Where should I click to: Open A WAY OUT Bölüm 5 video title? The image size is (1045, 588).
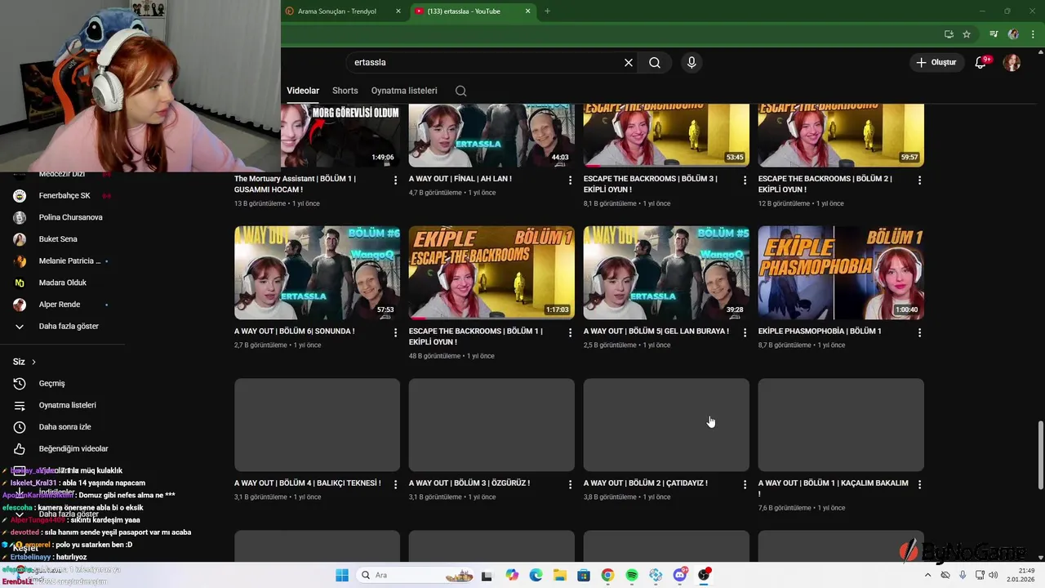656,331
